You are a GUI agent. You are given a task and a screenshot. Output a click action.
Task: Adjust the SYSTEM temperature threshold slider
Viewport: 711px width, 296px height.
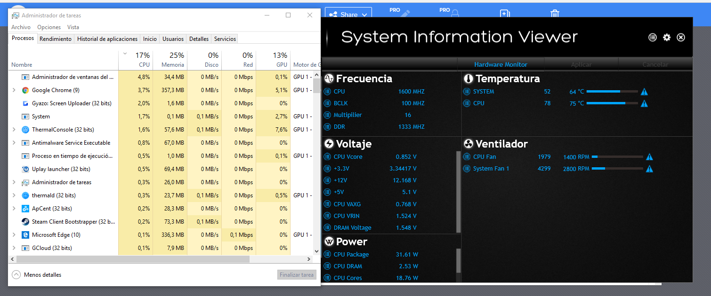point(612,92)
